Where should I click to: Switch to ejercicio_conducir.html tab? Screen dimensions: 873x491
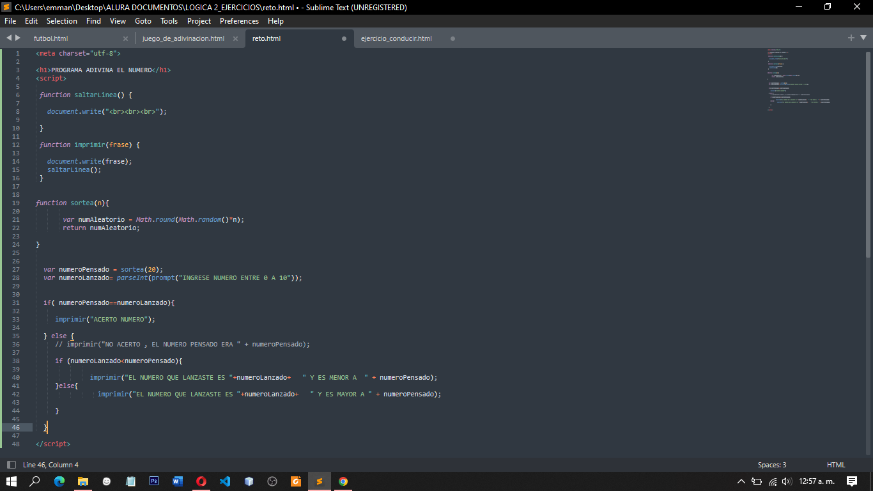(x=396, y=38)
